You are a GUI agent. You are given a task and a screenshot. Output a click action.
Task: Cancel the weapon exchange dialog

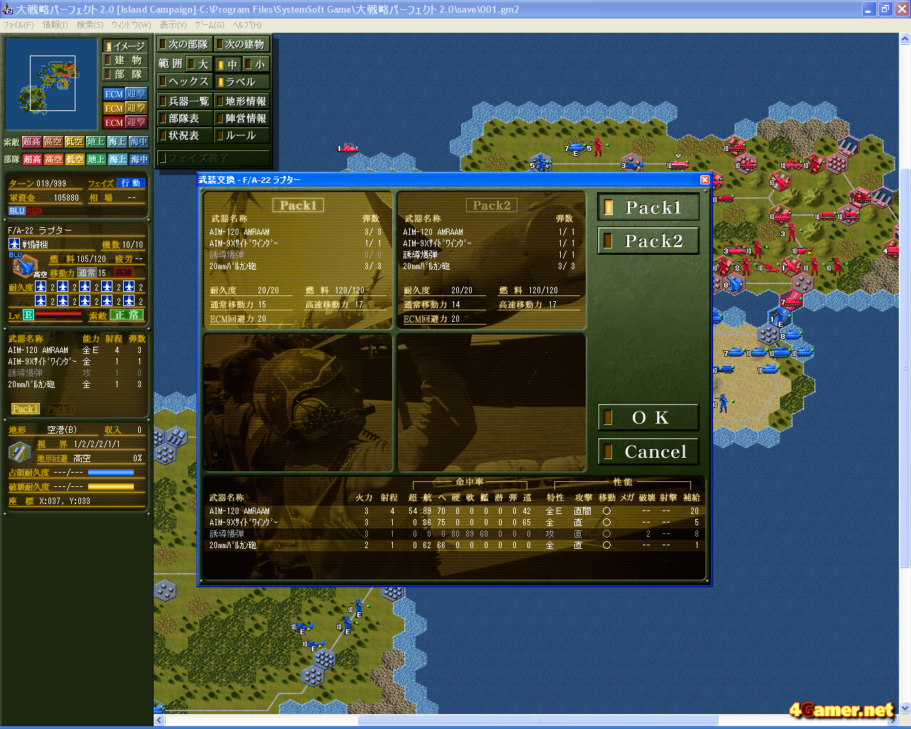pyautogui.click(x=648, y=451)
